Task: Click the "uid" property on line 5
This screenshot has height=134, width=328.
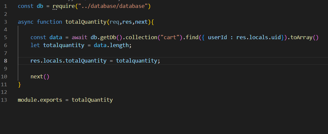Action: 276,38
